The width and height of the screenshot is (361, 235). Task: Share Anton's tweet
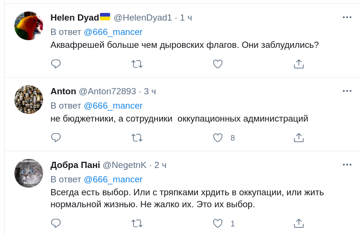point(299,138)
